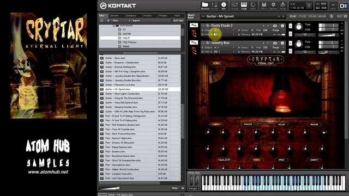Click the panic exclamation button

point(309,6)
